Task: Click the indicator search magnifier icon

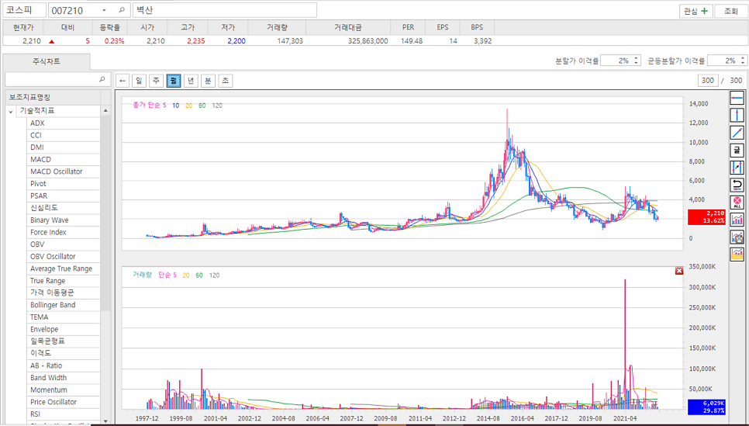Action: coord(102,79)
